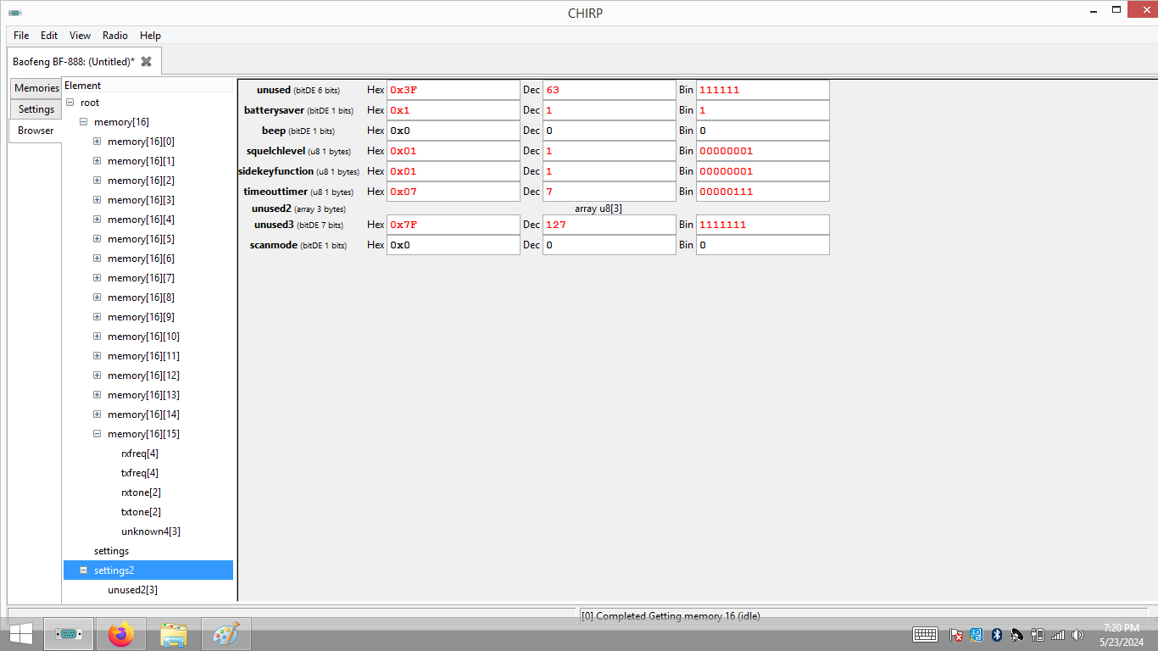Select unused2[3] tree item
Image resolution: width=1158 pixels, height=651 pixels.
click(132, 590)
